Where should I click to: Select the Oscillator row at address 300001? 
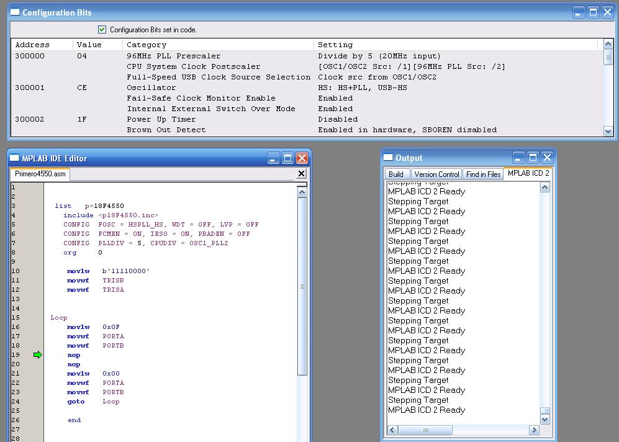(151, 88)
